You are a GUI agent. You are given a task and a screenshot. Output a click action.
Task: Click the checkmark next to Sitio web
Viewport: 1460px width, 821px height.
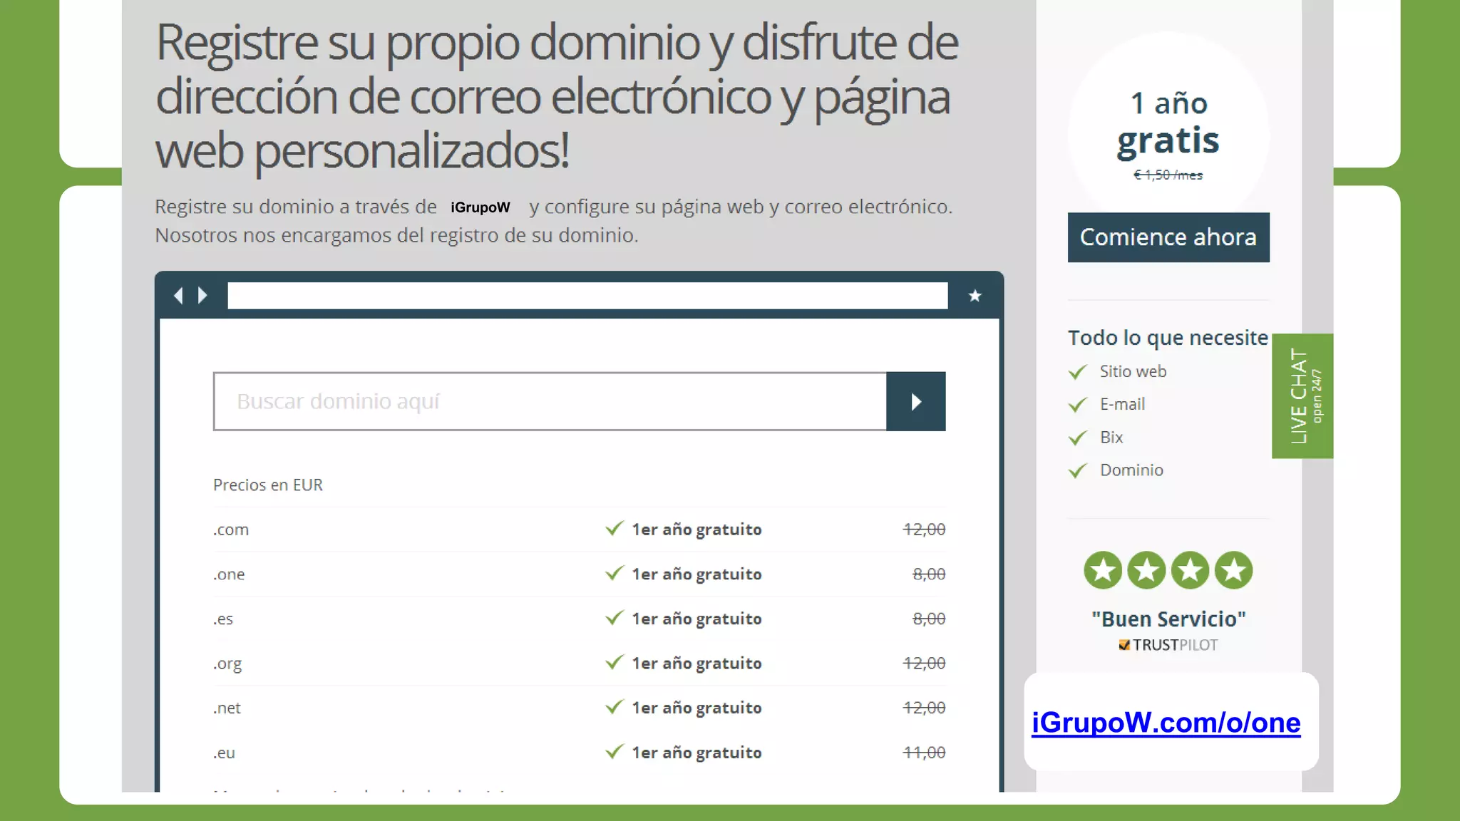click(1078, 372)
